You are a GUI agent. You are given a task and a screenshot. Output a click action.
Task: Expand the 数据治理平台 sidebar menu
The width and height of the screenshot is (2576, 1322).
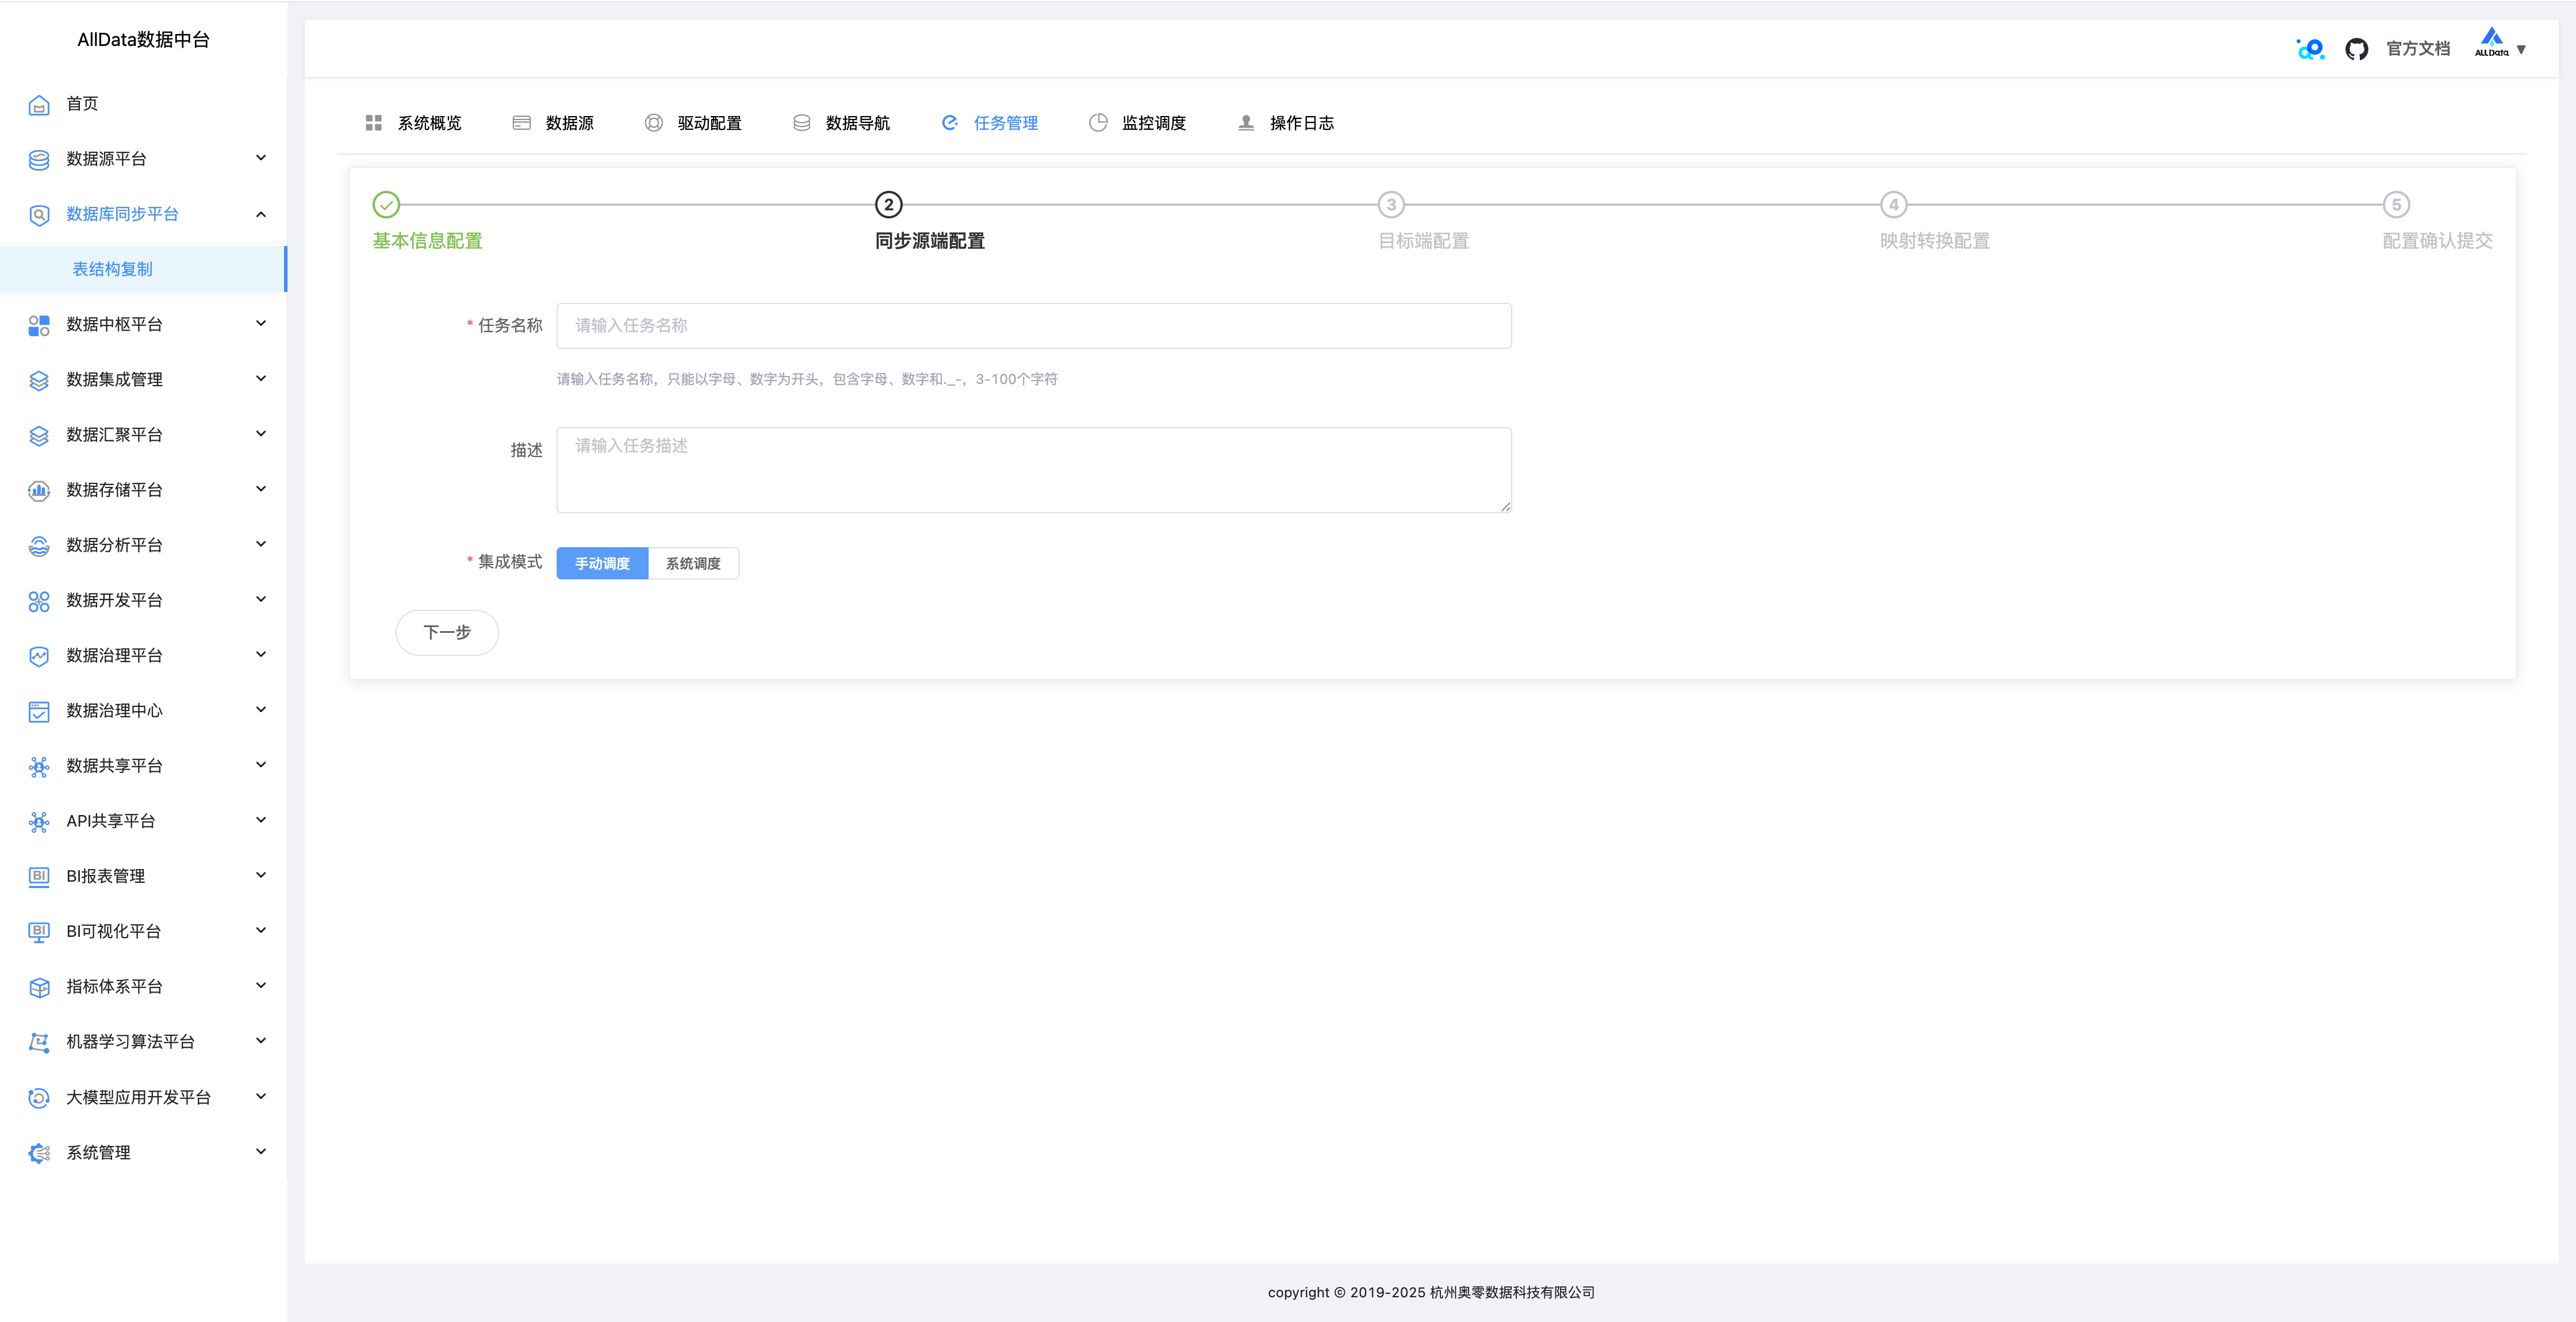coord(261,655)
